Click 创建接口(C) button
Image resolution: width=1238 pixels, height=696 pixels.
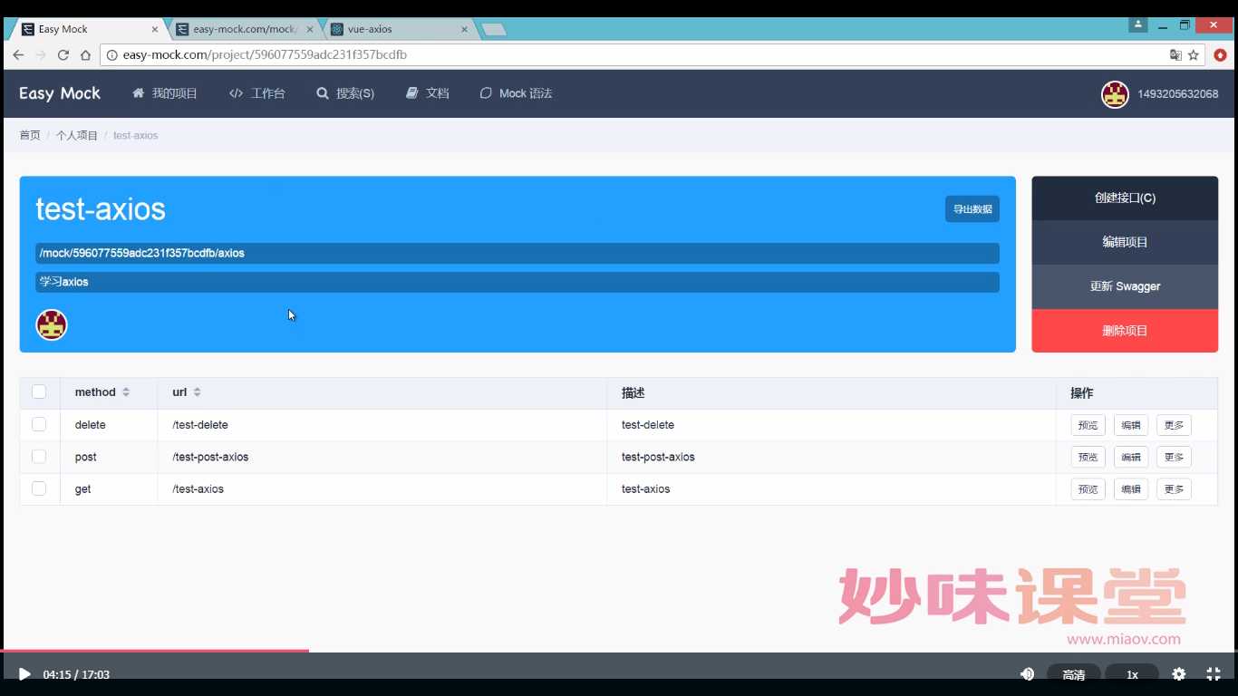pos(1125,198)
